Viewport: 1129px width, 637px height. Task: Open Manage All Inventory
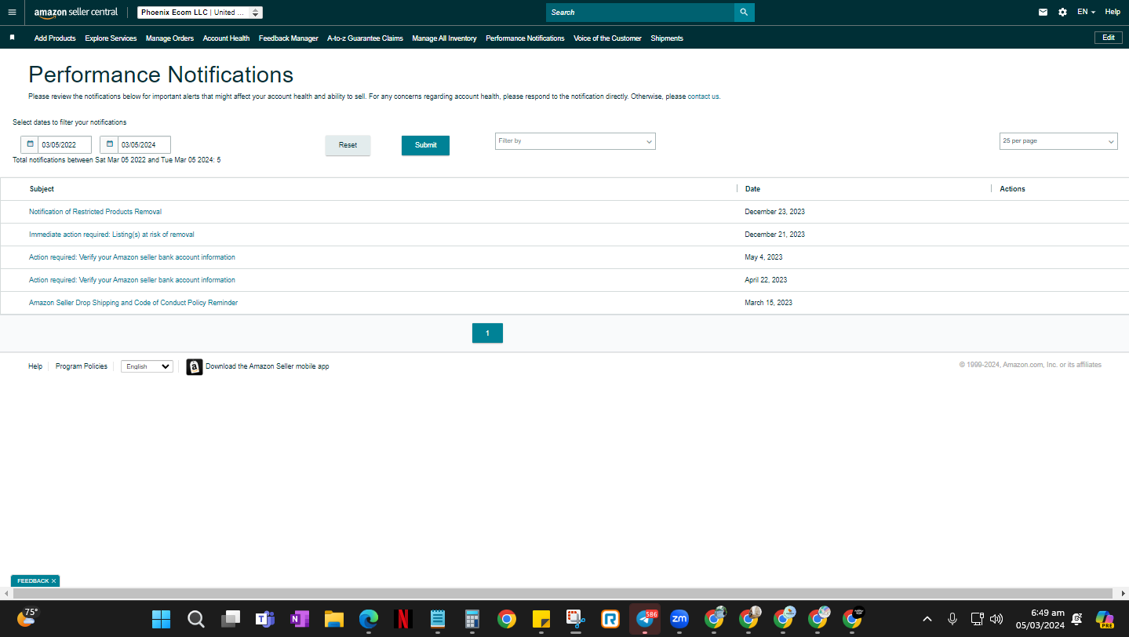click(x=444, y=38)
